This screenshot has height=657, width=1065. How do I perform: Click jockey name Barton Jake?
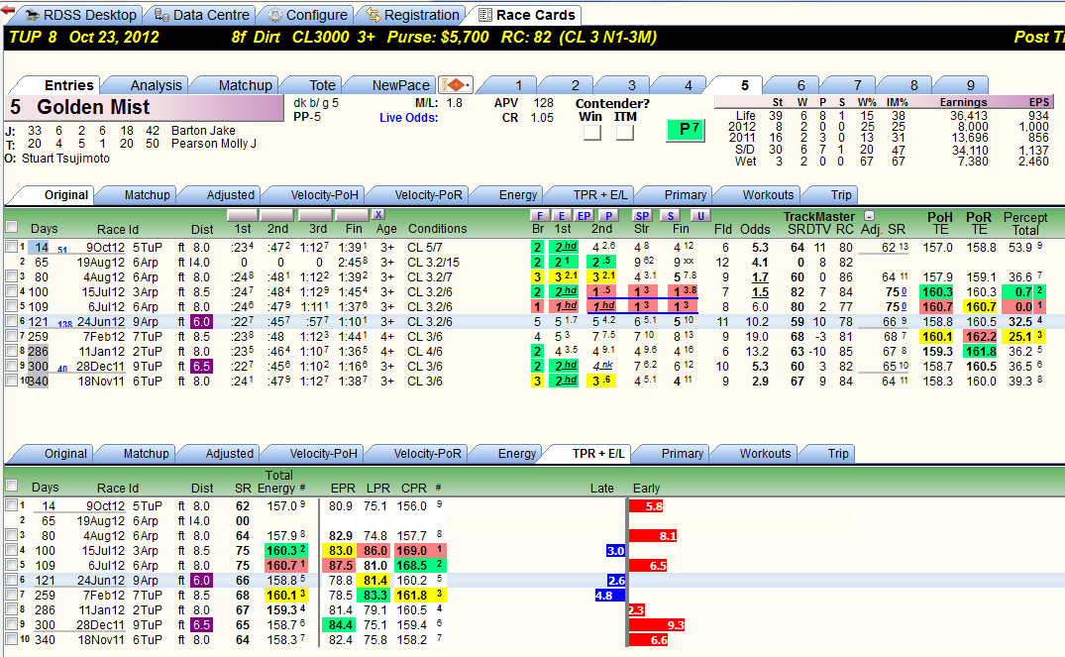(x=203, y=131)
